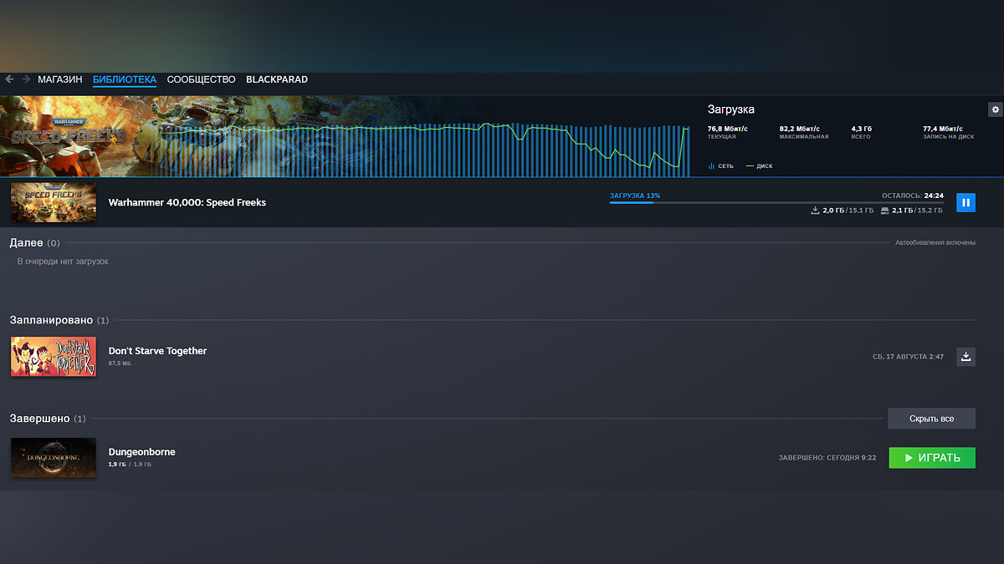Click the back navigation arrow
Viewport: 1004px width, 564px height.
(9, 79)
